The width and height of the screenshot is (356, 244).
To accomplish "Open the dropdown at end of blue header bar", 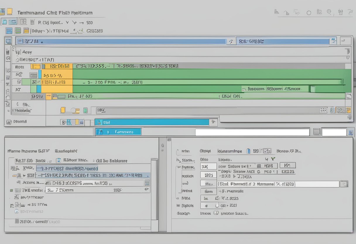I will point(333,41).
